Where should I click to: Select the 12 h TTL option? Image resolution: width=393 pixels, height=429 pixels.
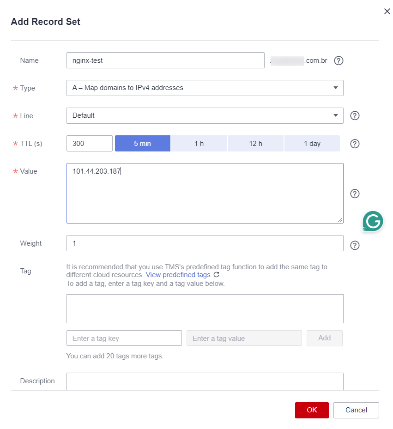point(255,144)
